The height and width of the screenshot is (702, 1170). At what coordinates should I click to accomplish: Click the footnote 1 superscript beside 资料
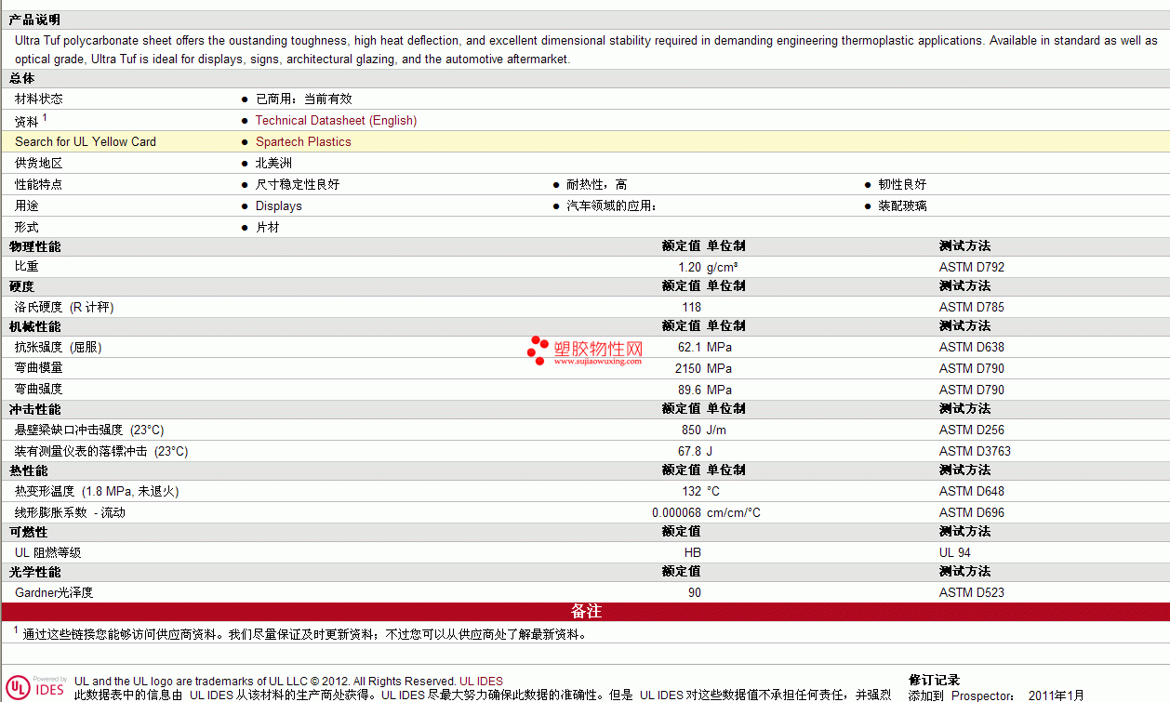point(45,117)
